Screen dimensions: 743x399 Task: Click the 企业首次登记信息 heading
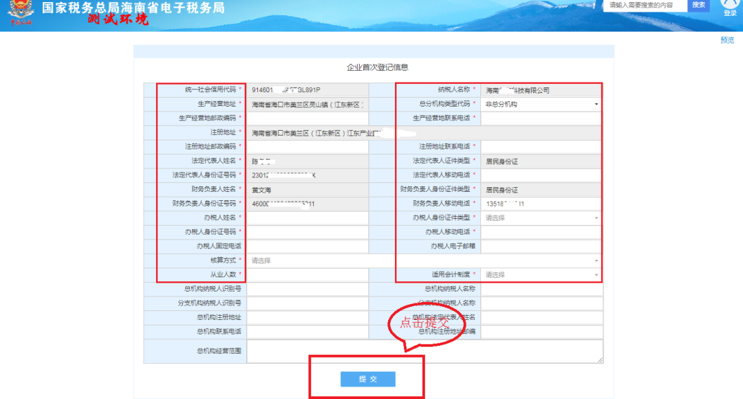click(377, 67)
